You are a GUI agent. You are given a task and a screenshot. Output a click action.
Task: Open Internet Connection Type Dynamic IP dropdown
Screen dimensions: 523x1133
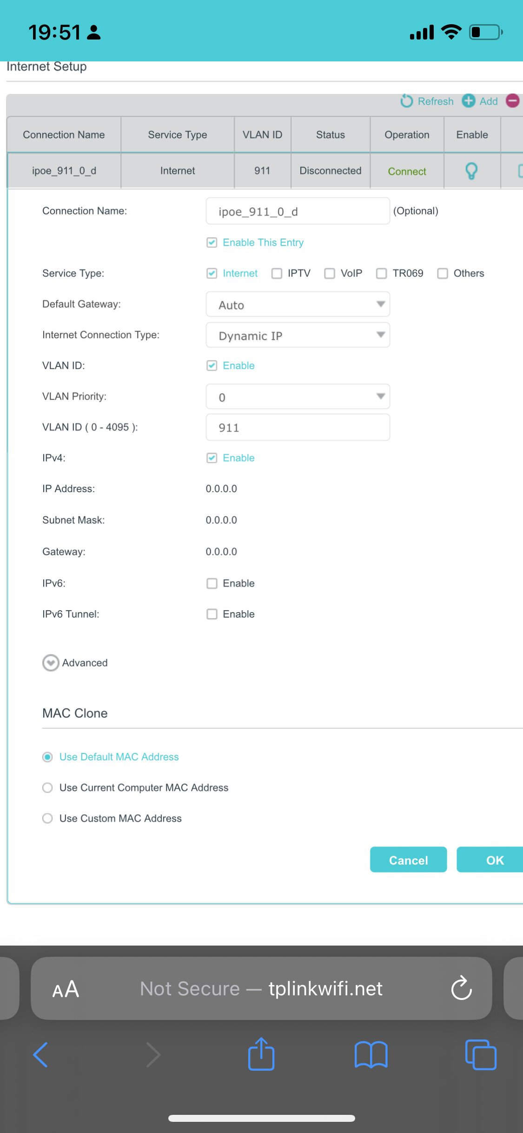pos(298,335)
